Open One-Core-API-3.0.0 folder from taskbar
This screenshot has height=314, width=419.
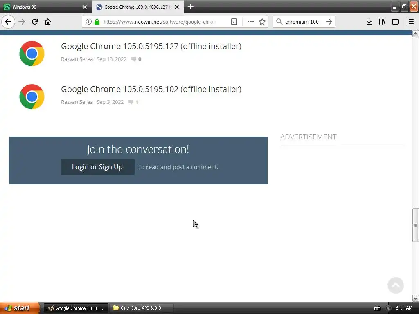click(x=141, y=308)
